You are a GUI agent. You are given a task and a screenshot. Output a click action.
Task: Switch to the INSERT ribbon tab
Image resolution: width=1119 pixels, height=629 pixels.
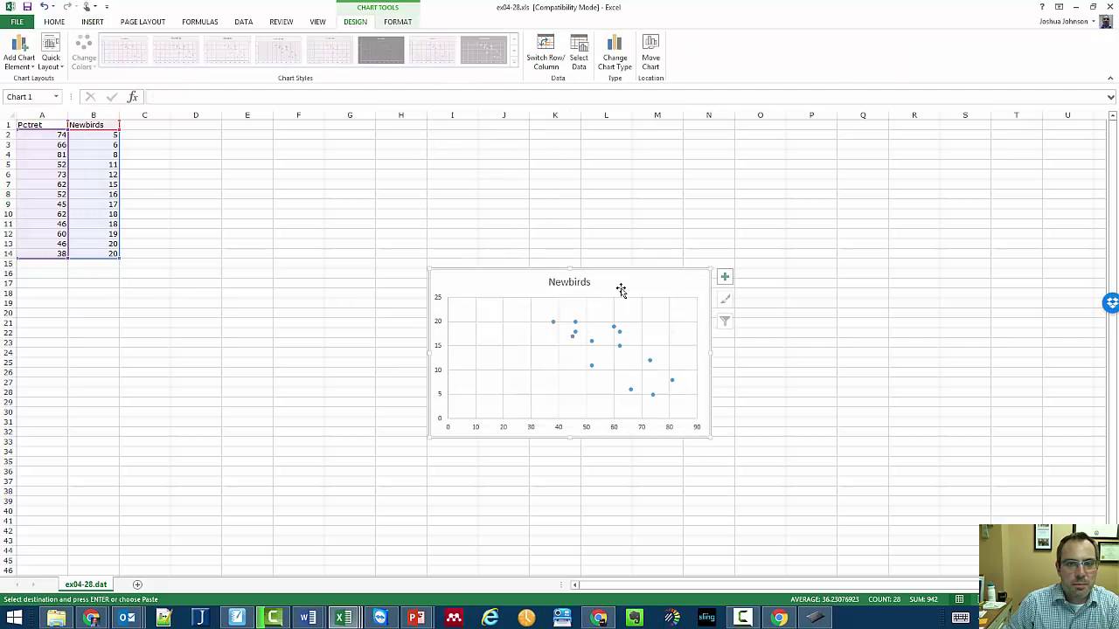tap(92, 22)
